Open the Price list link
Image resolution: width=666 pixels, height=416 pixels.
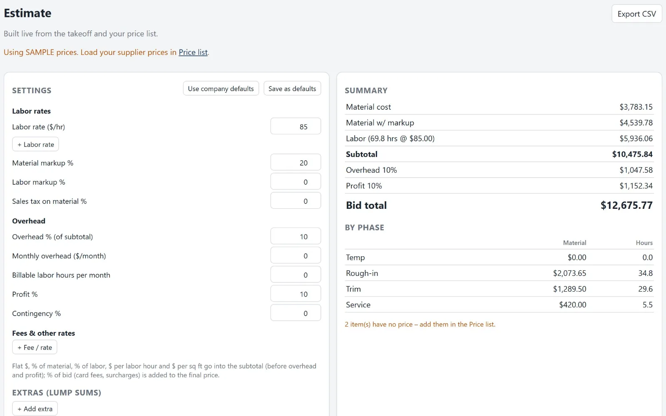coord(193,52)
